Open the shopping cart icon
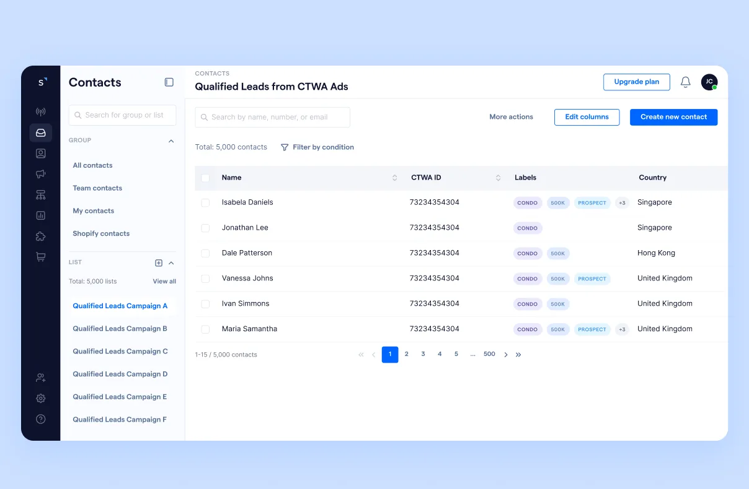The height and width of the screenshot is (489, 749). point(41,257)
